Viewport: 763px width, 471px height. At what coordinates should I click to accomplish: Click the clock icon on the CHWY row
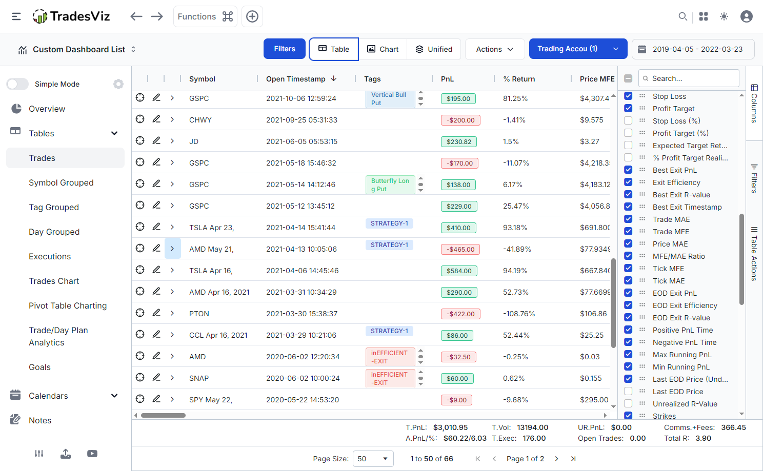click(140, 119)
